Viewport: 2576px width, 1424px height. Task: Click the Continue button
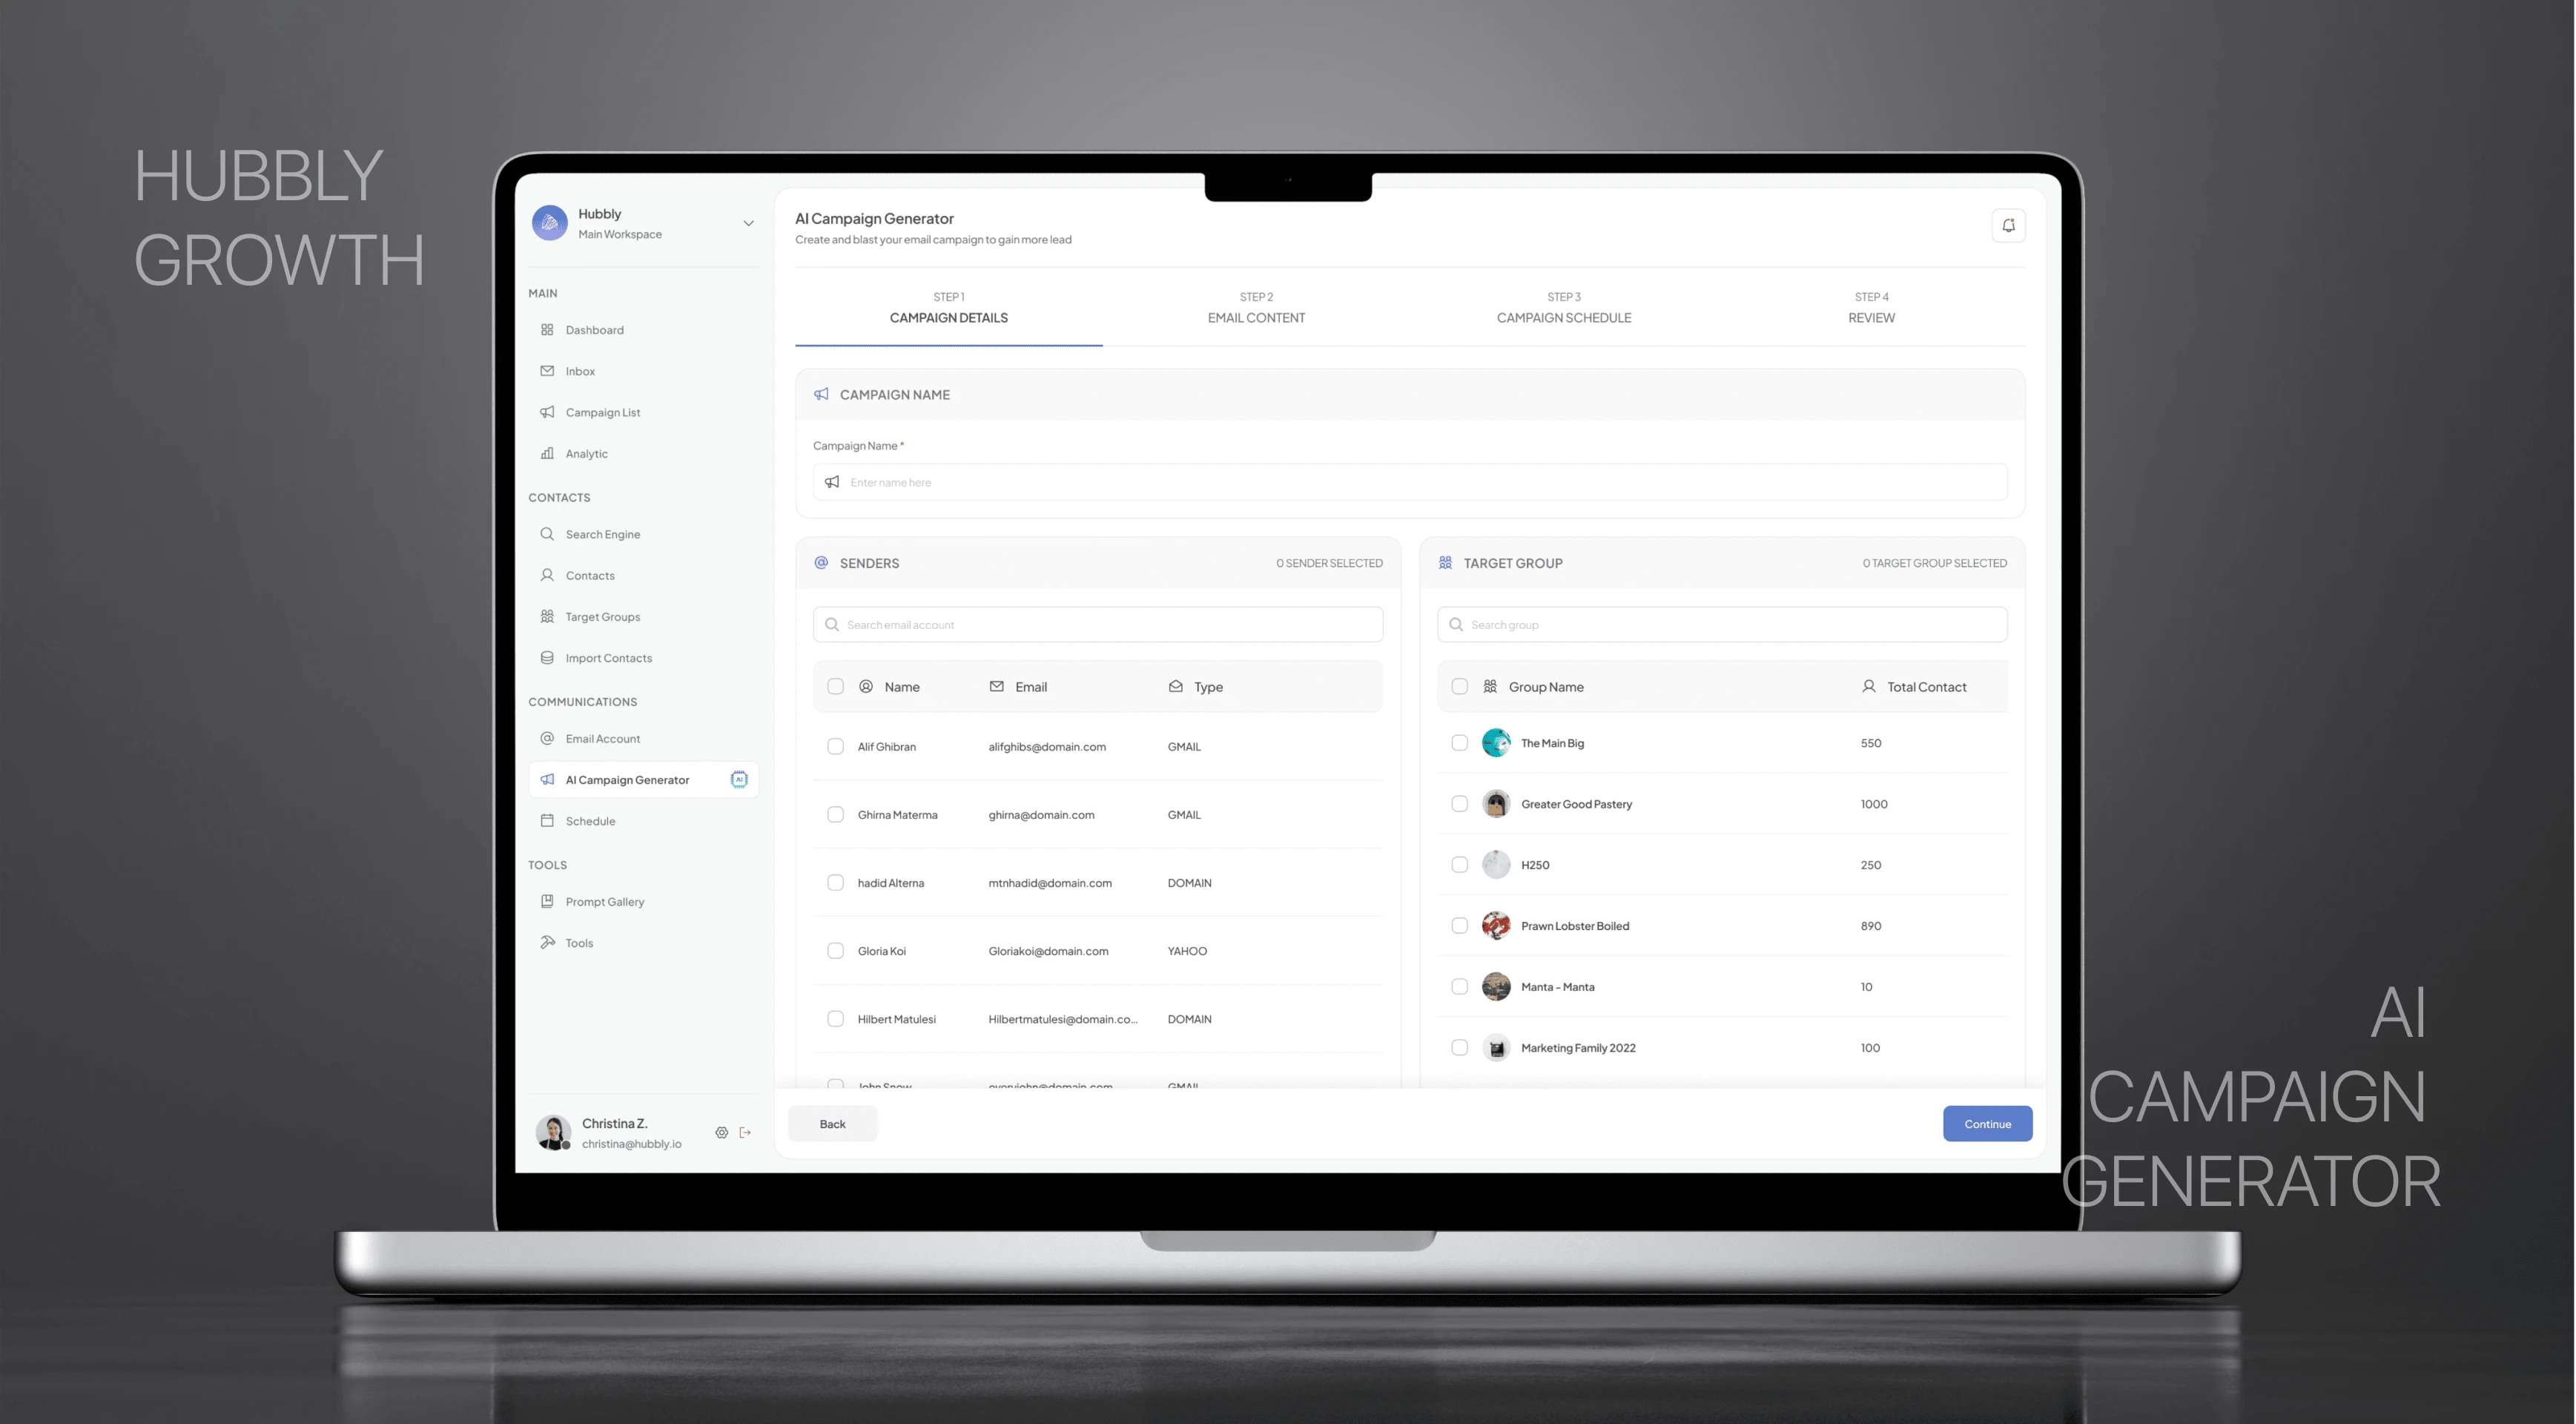1987,1124
